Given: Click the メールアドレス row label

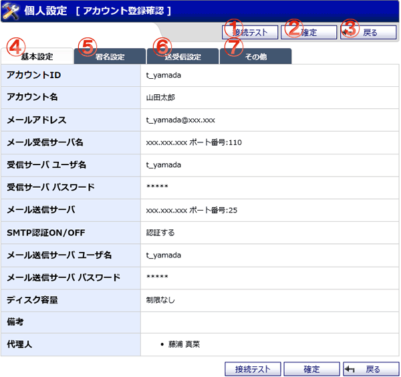Looking at the screenshot, I should coord(36,120).
